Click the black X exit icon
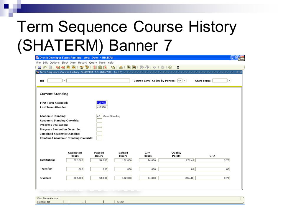Screen dimensions: 283x212 tap(178, 67)
